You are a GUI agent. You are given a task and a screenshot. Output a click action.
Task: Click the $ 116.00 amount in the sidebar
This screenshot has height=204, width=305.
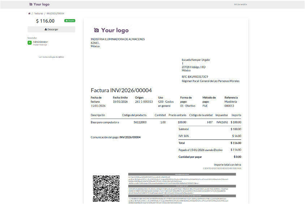coord(45,21)
